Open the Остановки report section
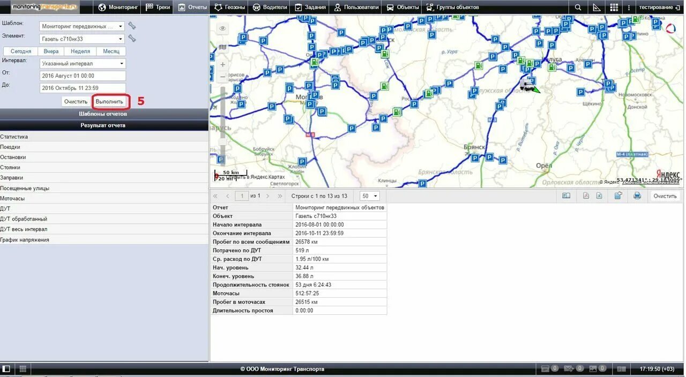Screen dimensions: 686x377 coord(104,157)
